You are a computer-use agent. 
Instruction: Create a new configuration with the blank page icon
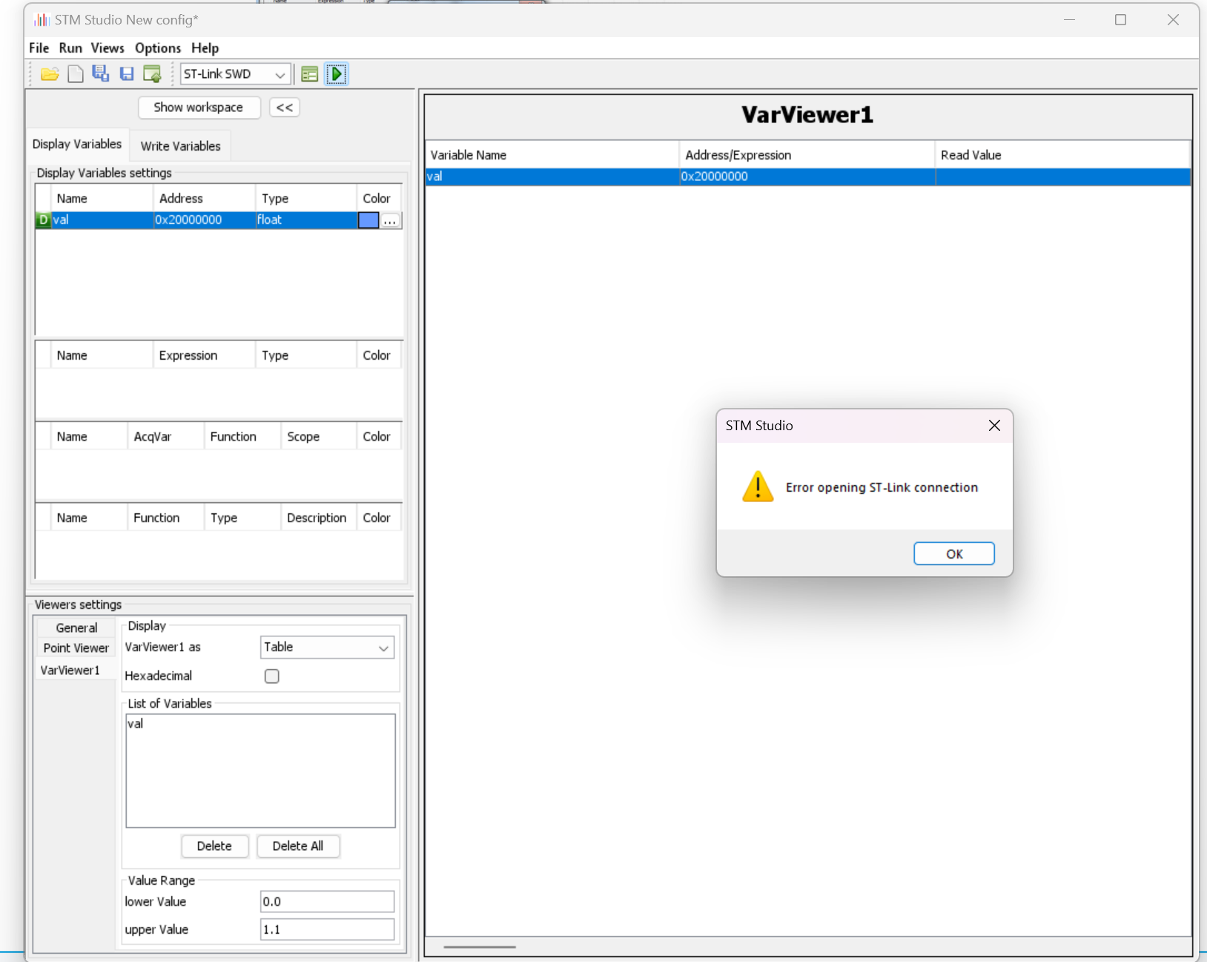pyautogui.click(x=76, y=74)
